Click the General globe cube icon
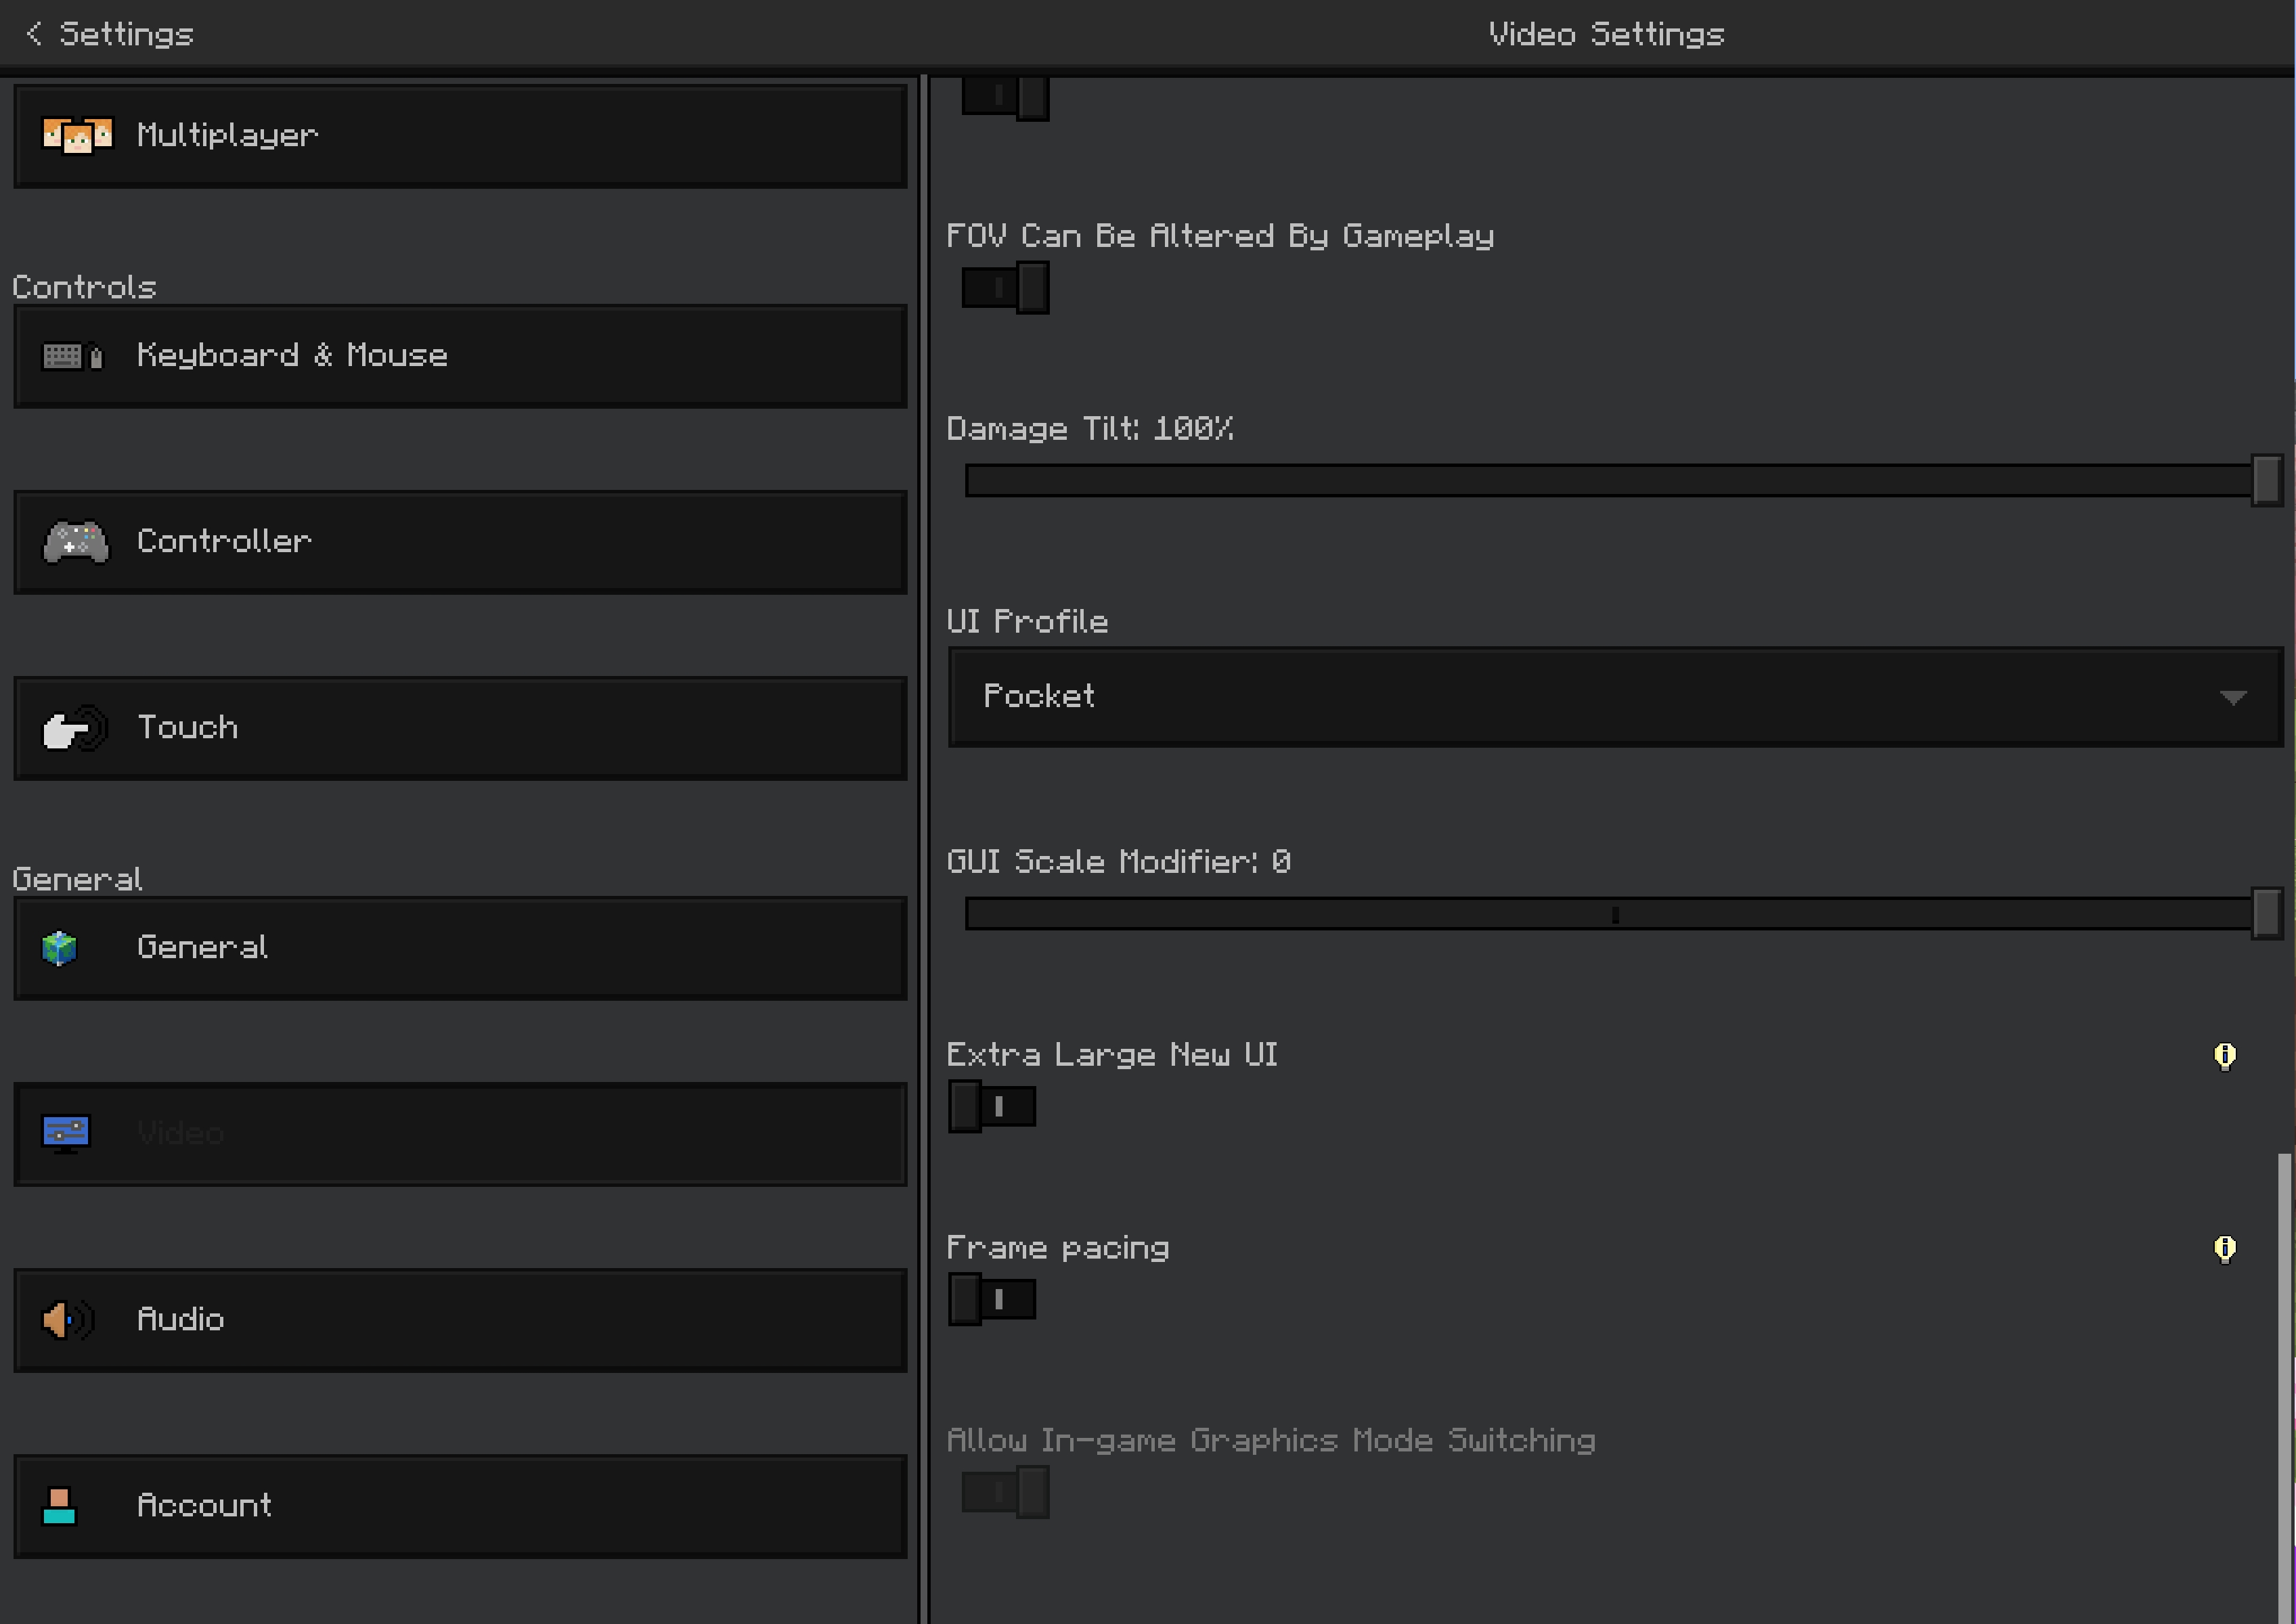 [60, 948]
